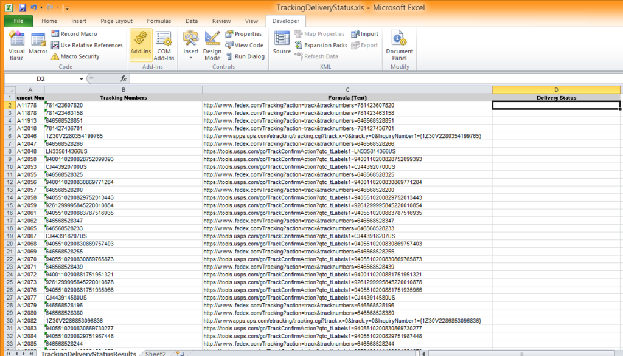The image size is (623, 356).
Task: Click the Delivery Status header cell
Action: (556, 98)
